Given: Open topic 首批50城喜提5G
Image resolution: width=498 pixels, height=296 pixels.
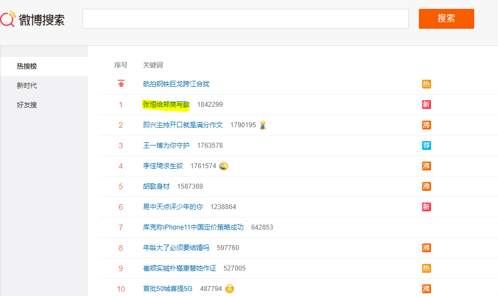Looking at the screenshot, I should click(168, 289).
